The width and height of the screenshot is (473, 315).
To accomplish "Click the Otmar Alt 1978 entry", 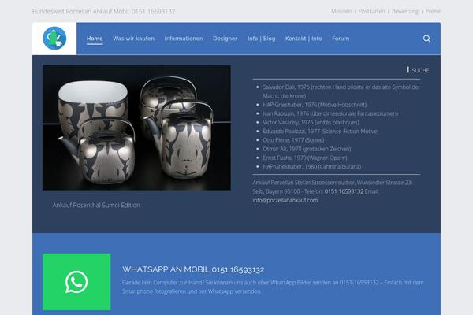I will click(x=307, y=149).
